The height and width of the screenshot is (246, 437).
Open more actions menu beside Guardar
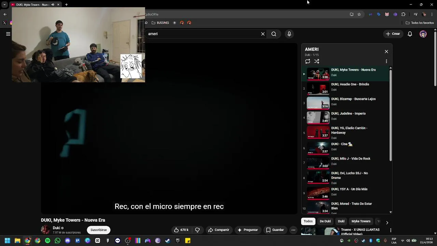tap(293, 230)
